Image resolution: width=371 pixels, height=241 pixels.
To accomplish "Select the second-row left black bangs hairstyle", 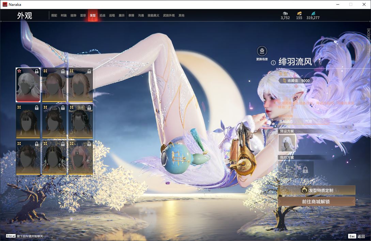I will [28, 121].
